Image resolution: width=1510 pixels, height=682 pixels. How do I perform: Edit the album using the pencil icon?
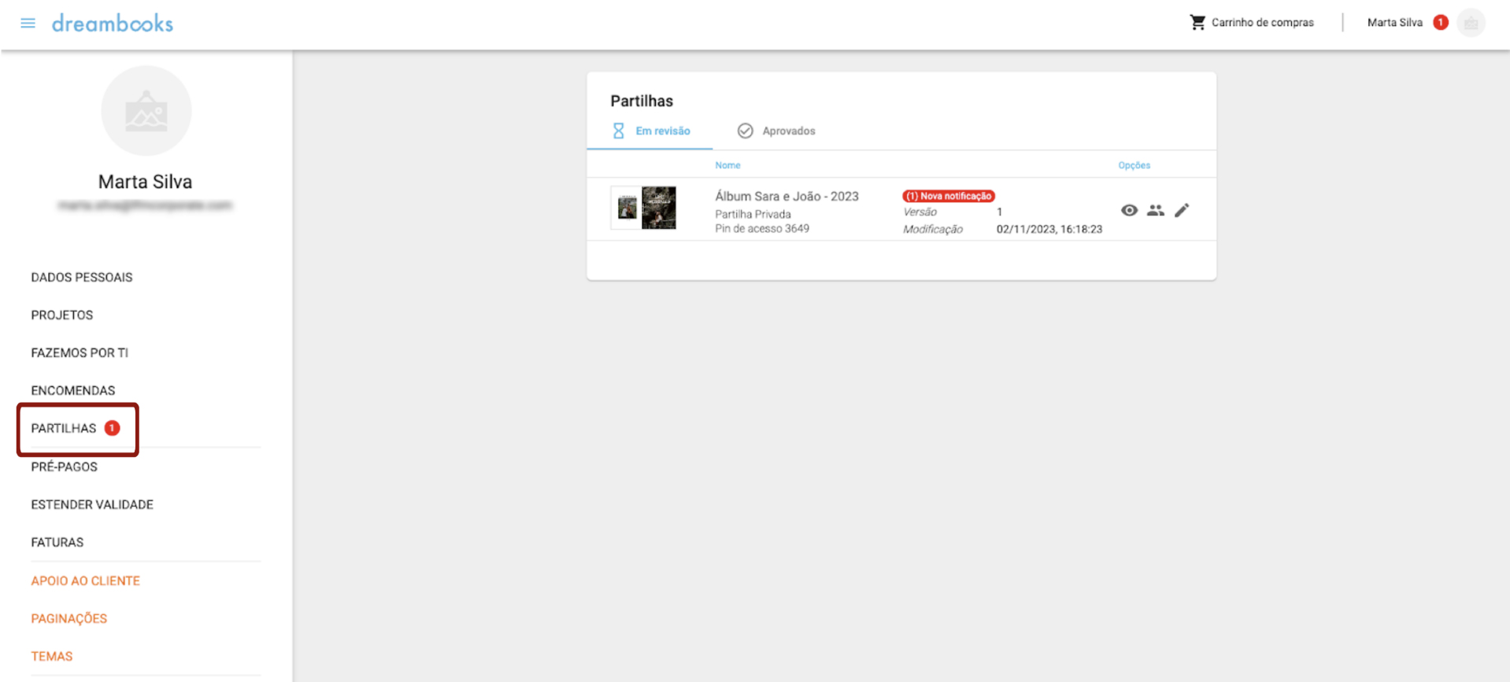[1181, 210]
